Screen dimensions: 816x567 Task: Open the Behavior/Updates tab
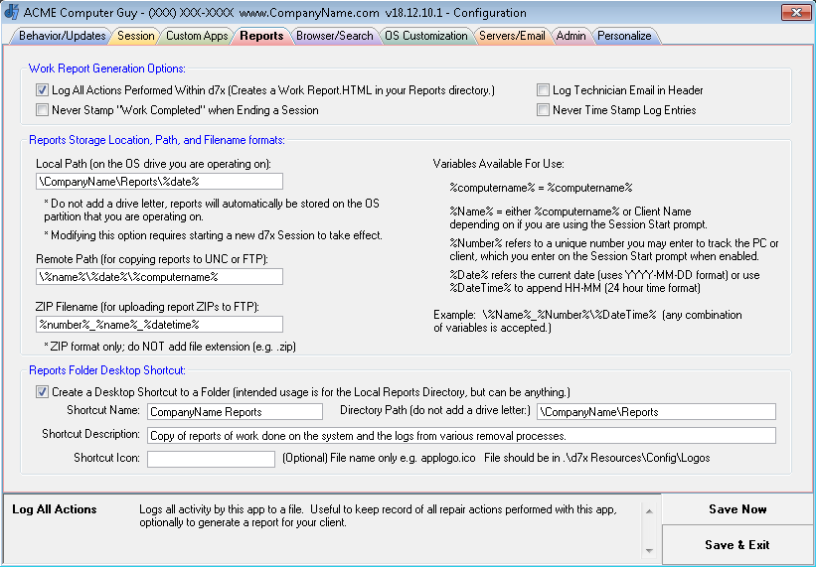tap(62, 36)
